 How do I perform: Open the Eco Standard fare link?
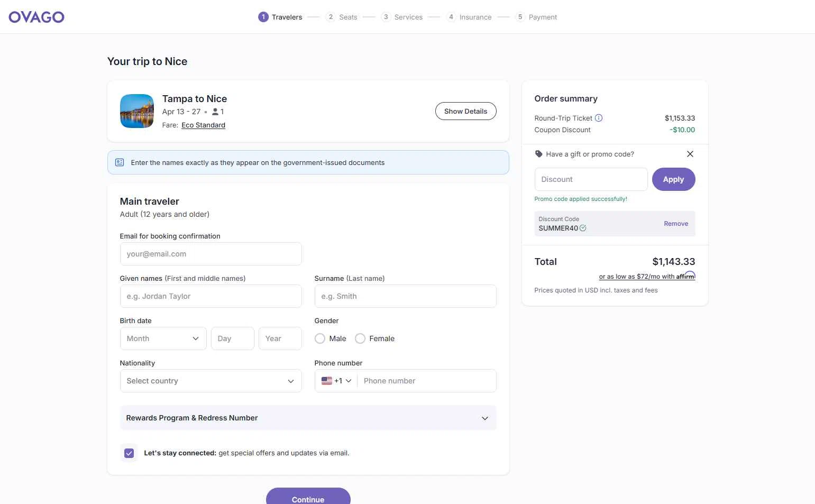coord(203,125)
